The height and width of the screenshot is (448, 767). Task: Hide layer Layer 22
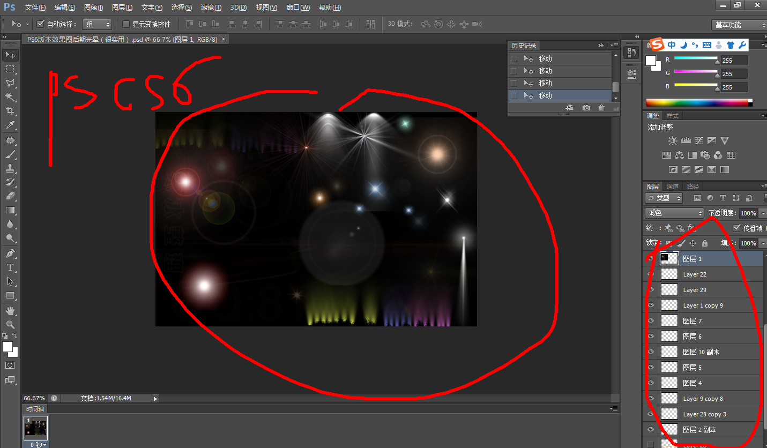pos(651,274)
